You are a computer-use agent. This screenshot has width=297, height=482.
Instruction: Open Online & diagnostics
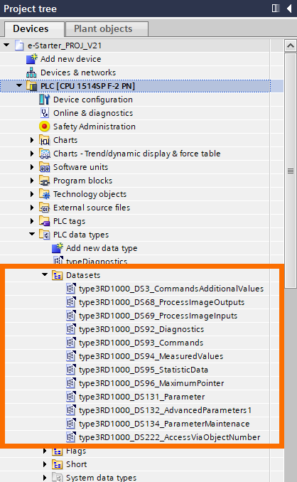point(93,113)
